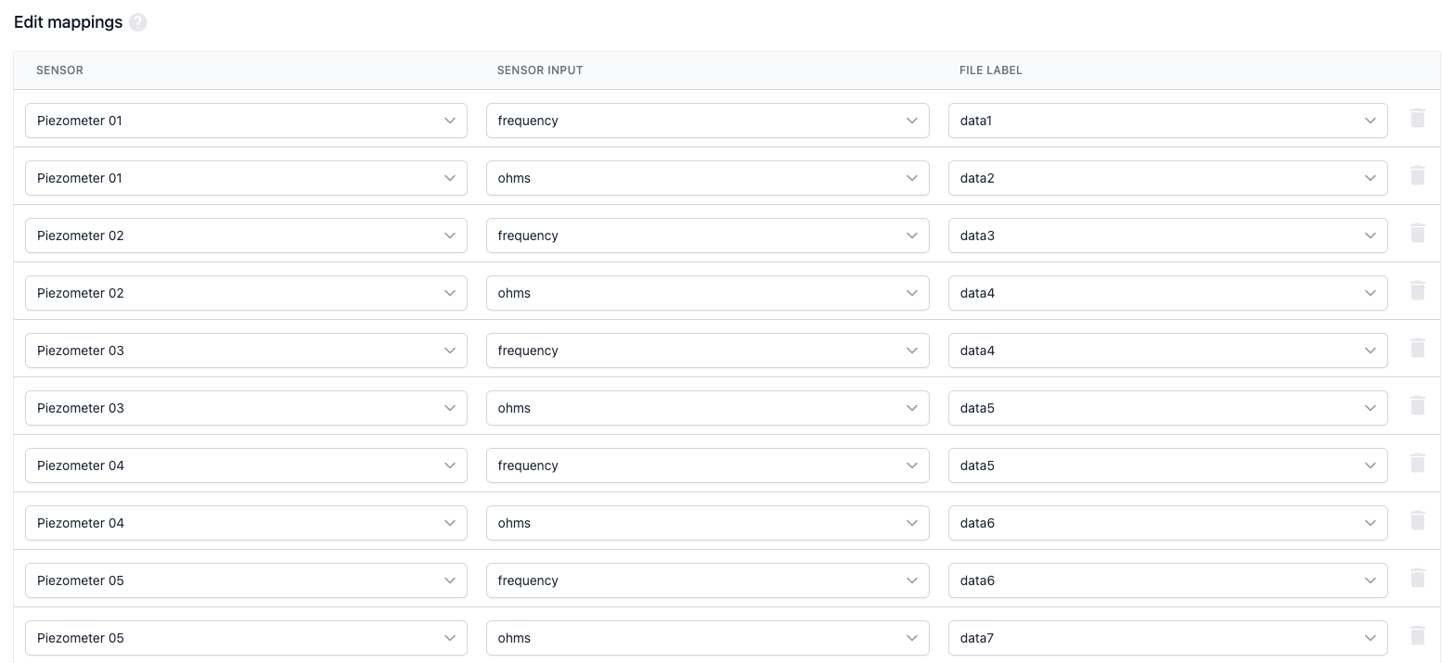Screen dimensions: 1454x663
Task: Open sensor input dropdown for Piezometer 03 ohms
Action: coord(707,408)
